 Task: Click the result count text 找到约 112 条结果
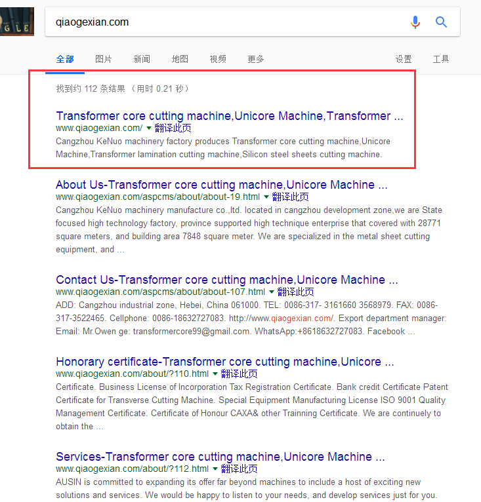click(x=91, y=88)
